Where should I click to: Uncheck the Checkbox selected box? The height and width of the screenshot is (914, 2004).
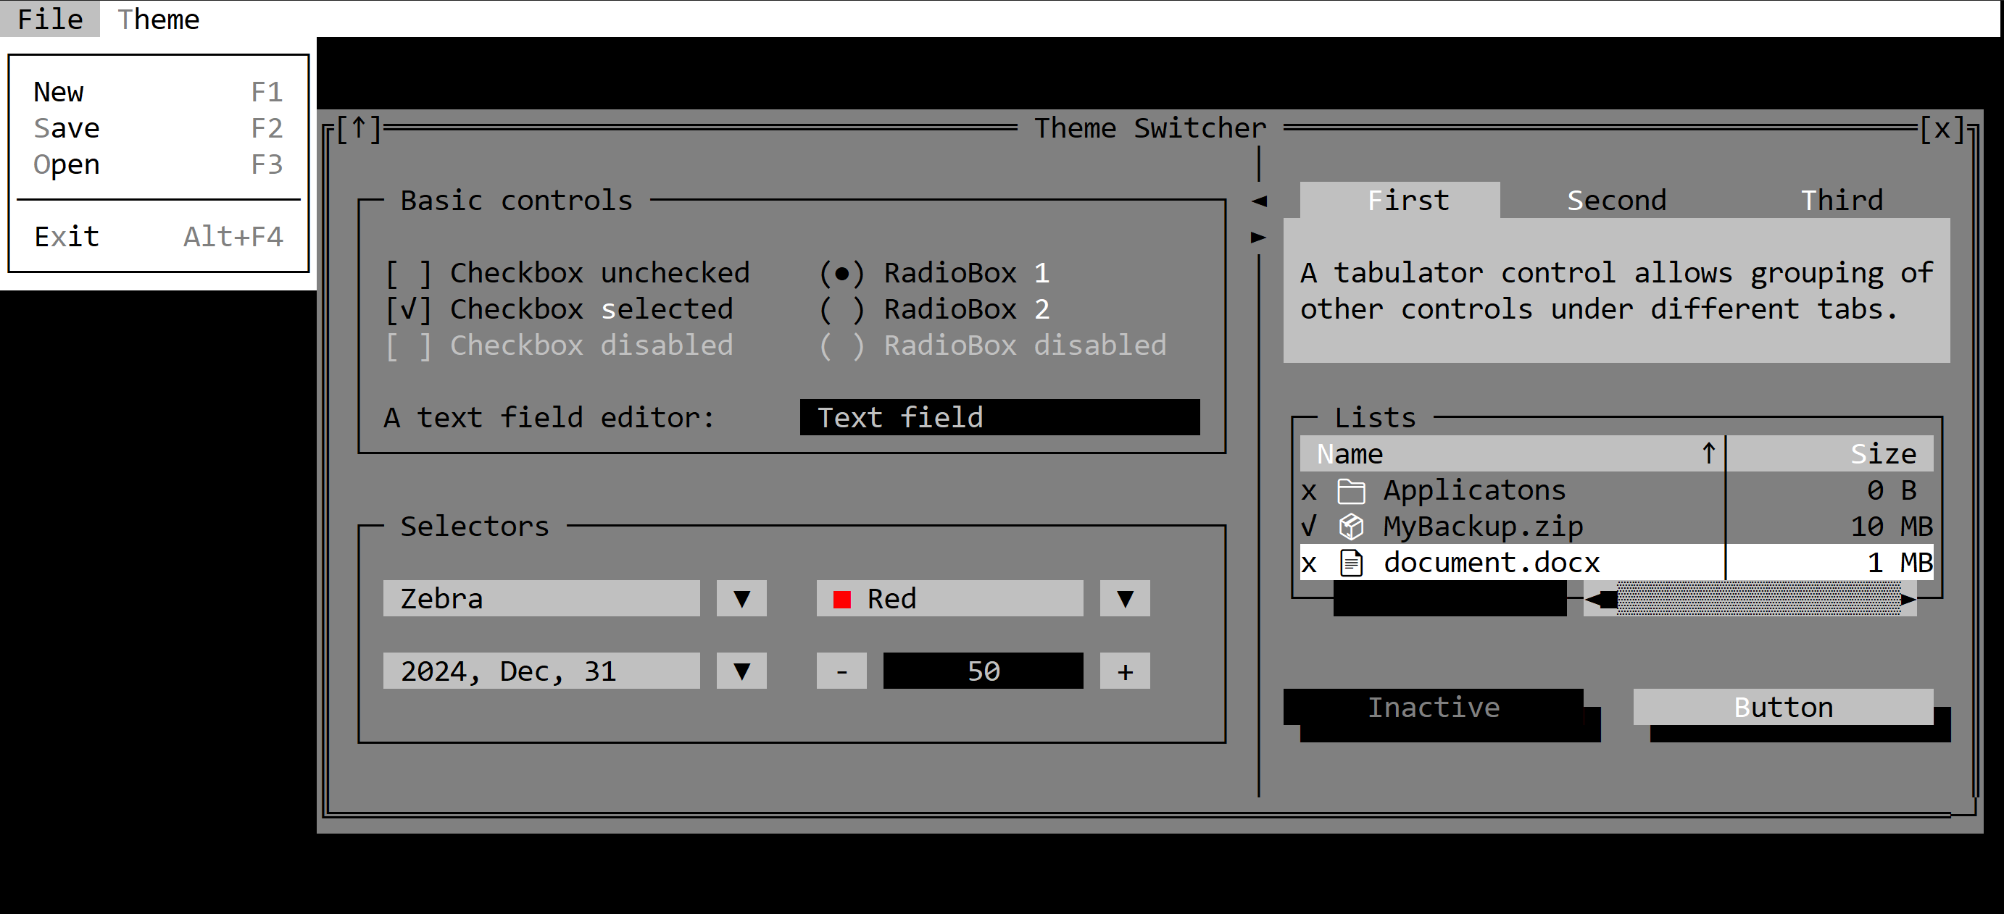coord(409,309)
